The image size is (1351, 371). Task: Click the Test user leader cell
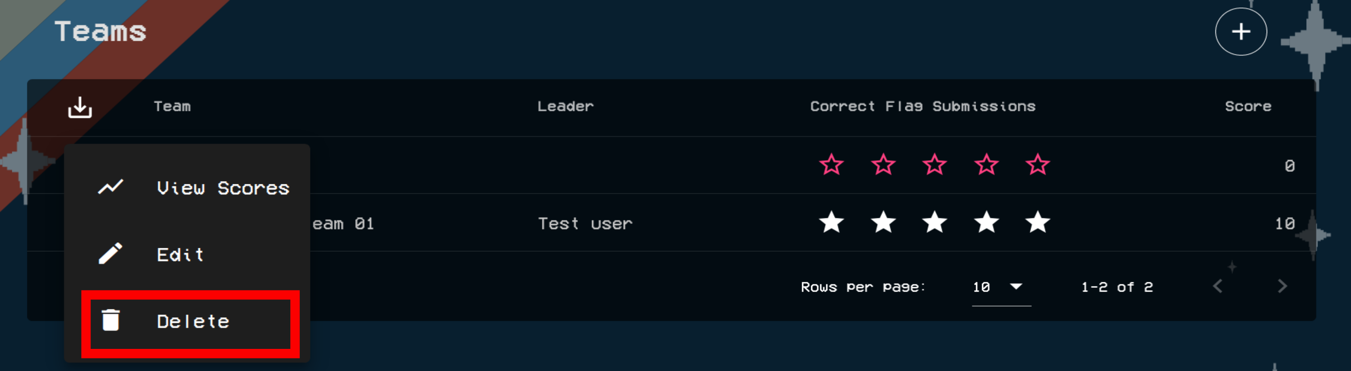point(585,224)
